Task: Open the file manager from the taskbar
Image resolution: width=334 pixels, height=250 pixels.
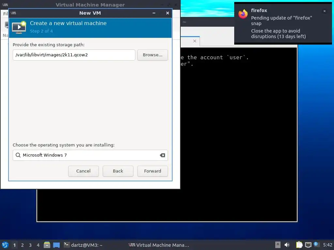Action: pos(47,245)
